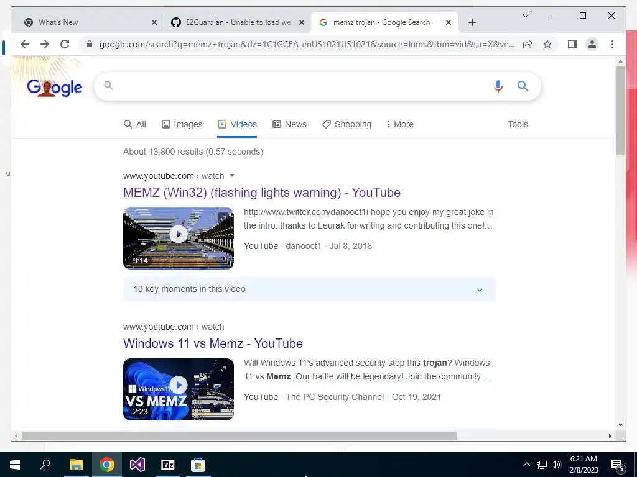Click the right arrow of horizontal scrollbar

point(610,436)
